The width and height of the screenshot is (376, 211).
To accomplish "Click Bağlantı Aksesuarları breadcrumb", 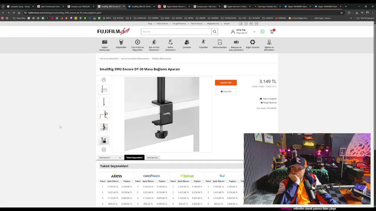I will tap(162, 58).
